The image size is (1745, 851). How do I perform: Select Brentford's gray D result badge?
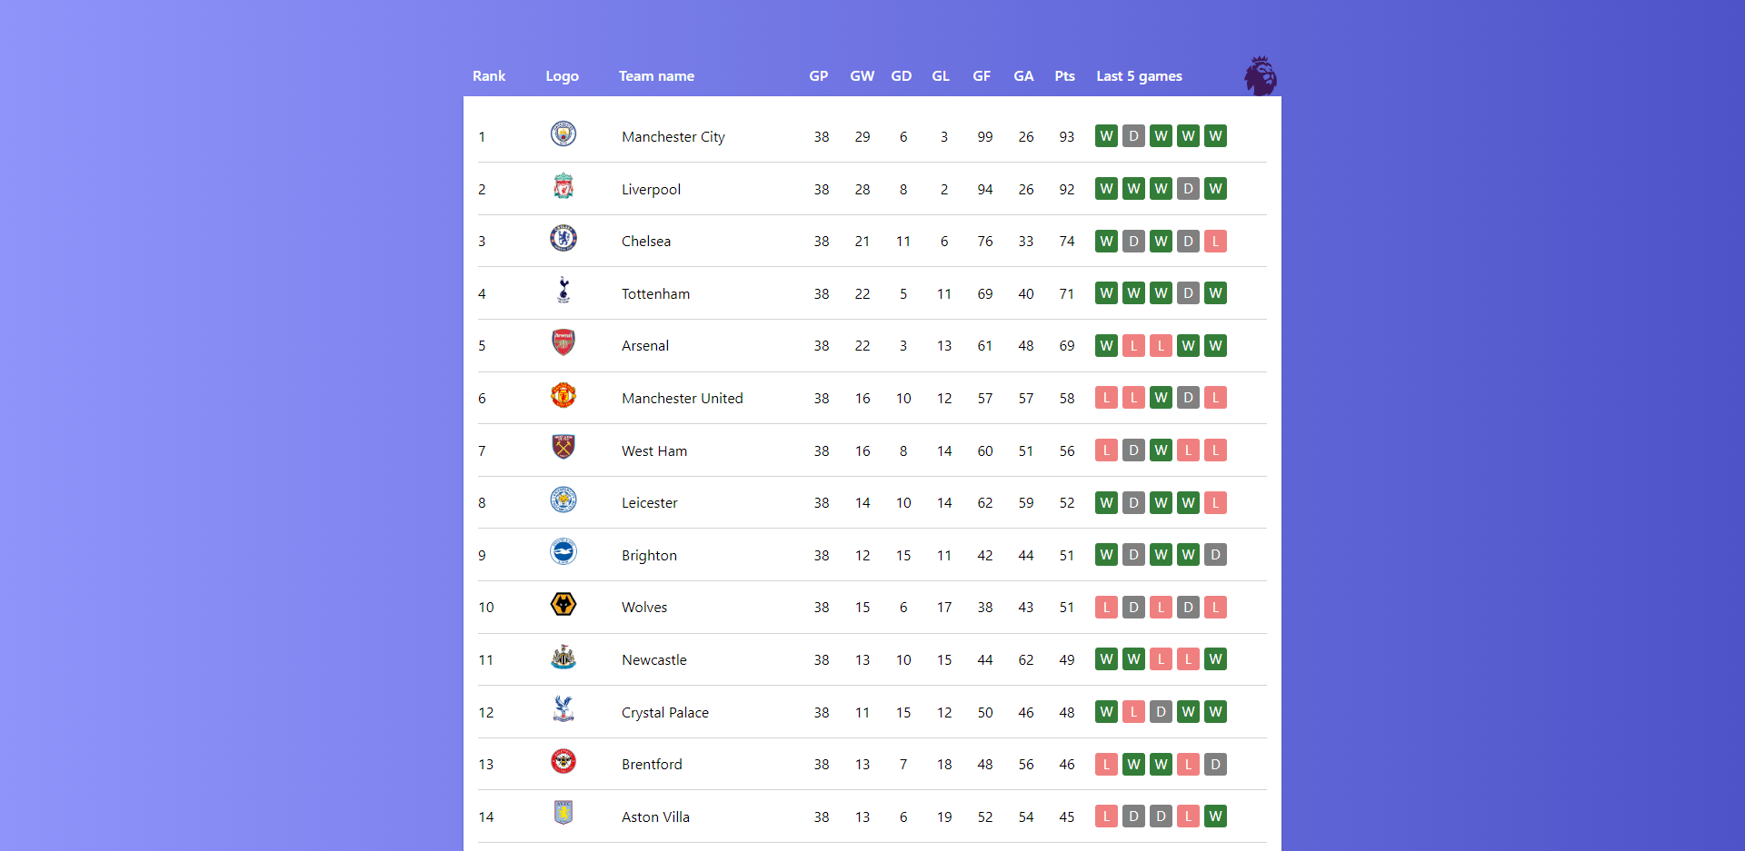[x=1215, y=764]
